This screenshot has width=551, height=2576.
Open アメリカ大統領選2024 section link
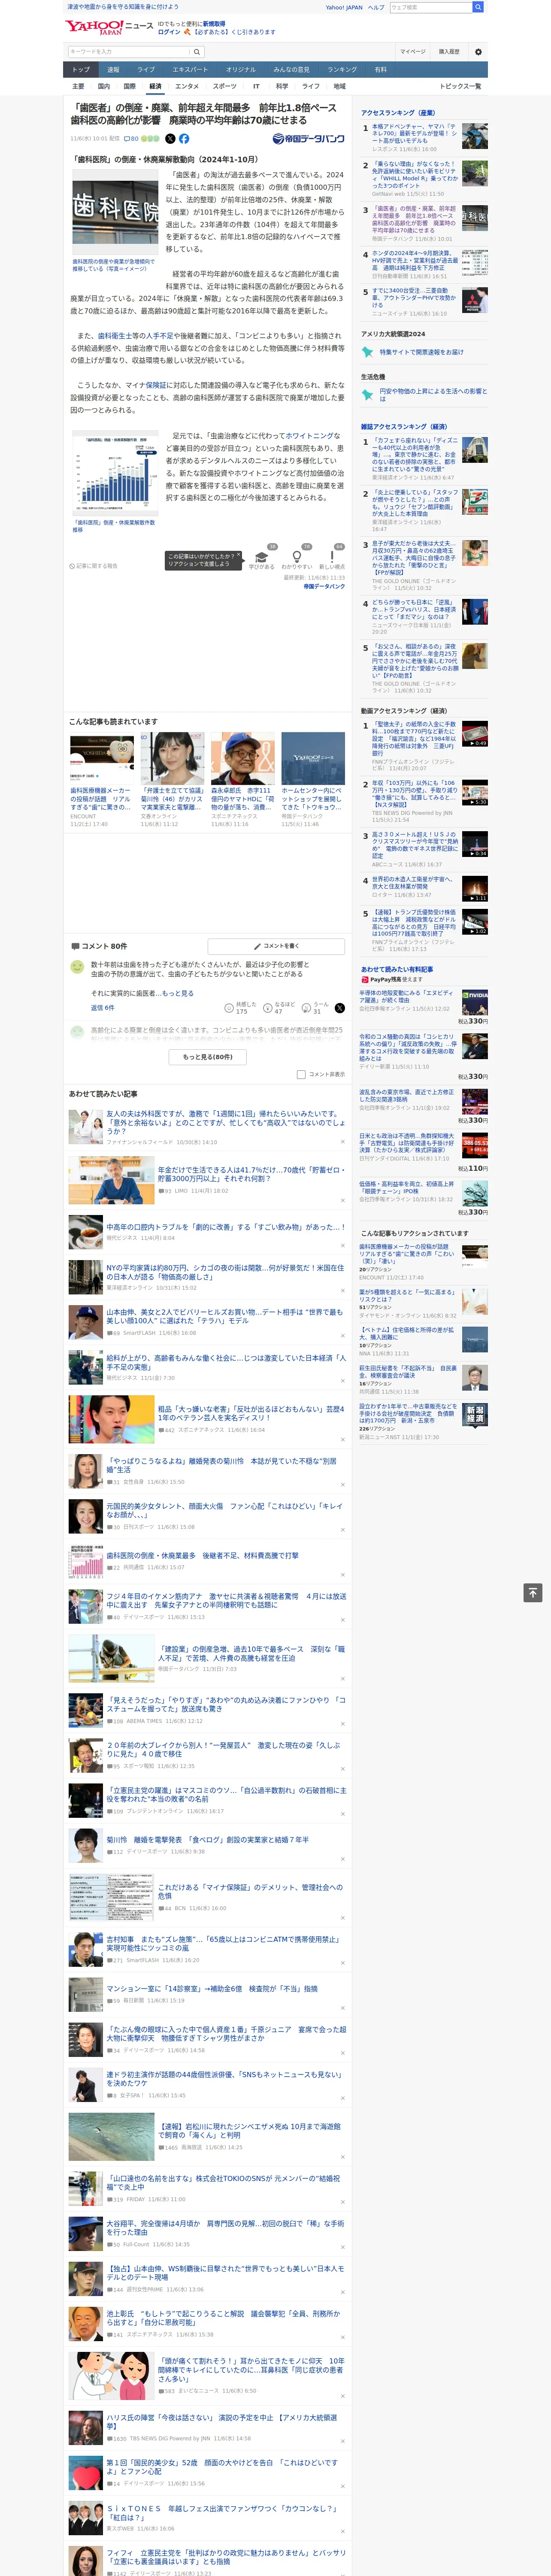(393, 334)
